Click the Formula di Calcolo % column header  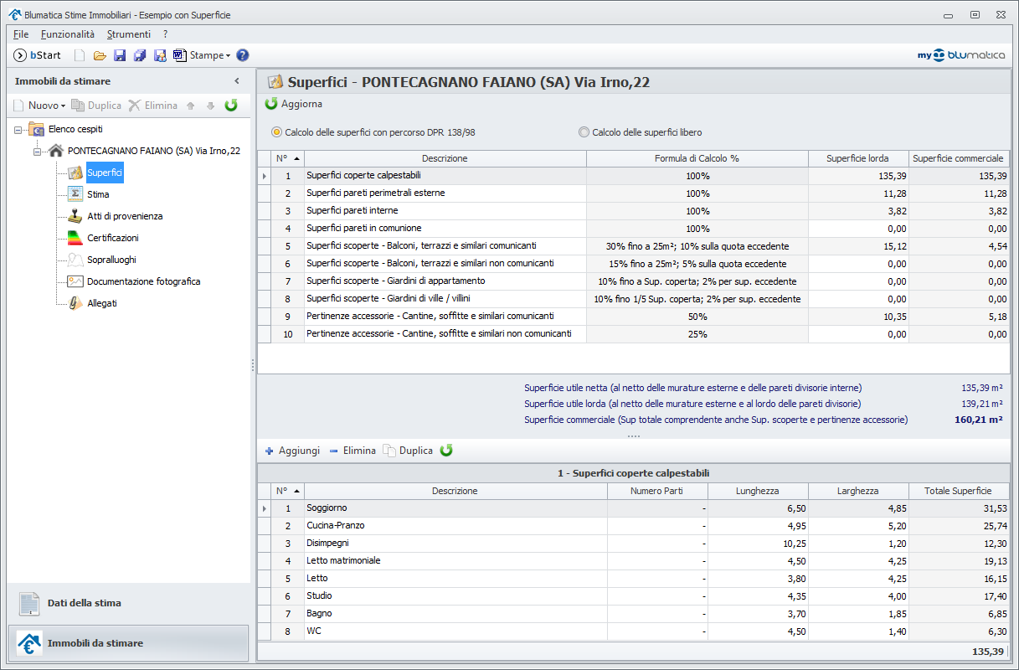(697, 158)
